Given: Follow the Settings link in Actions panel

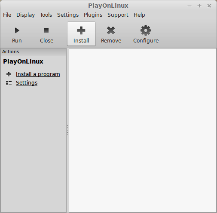Looking at the screenshot, I should tap(27, 83).
